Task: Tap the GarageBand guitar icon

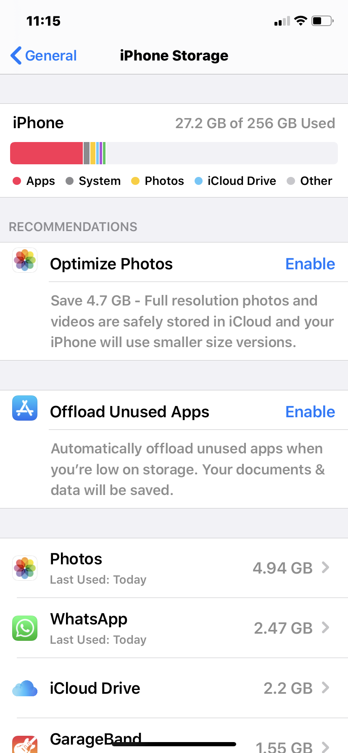Action: tap(25, 745)
